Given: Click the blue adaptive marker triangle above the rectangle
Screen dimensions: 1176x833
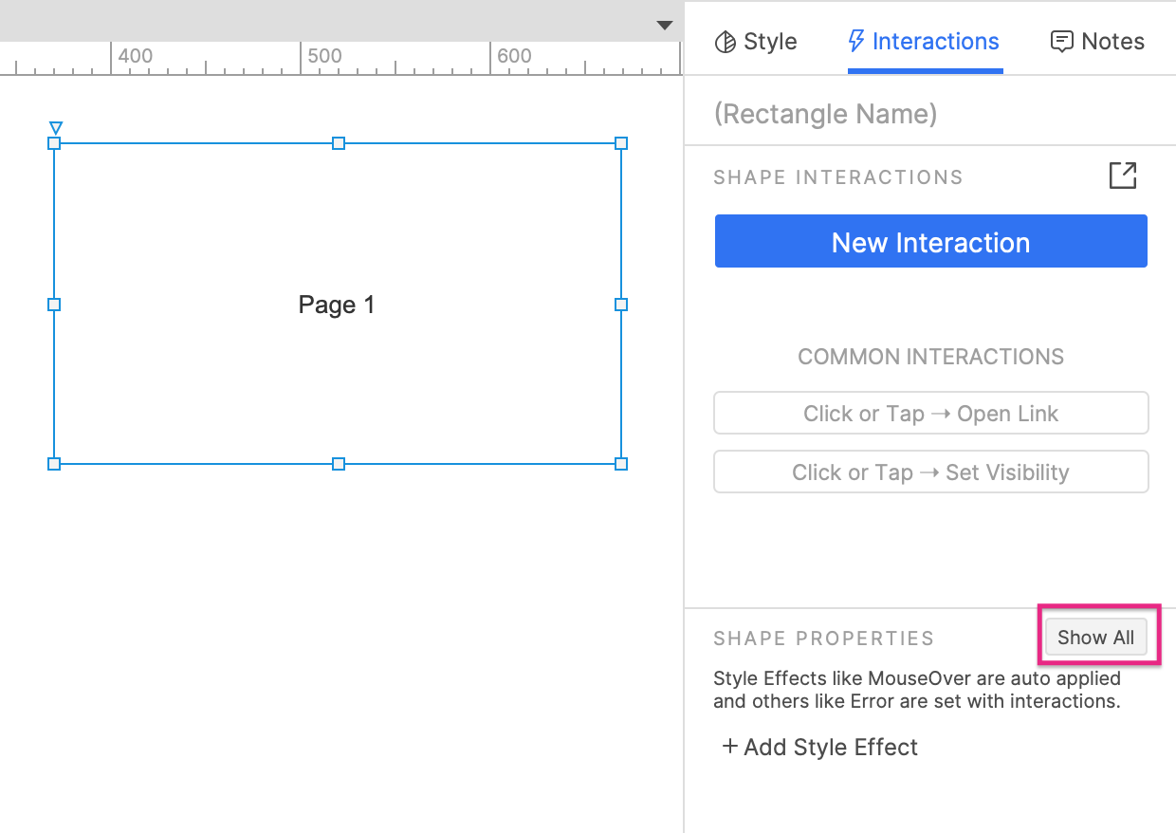Looking at the screenshot, I should (55, 127).
